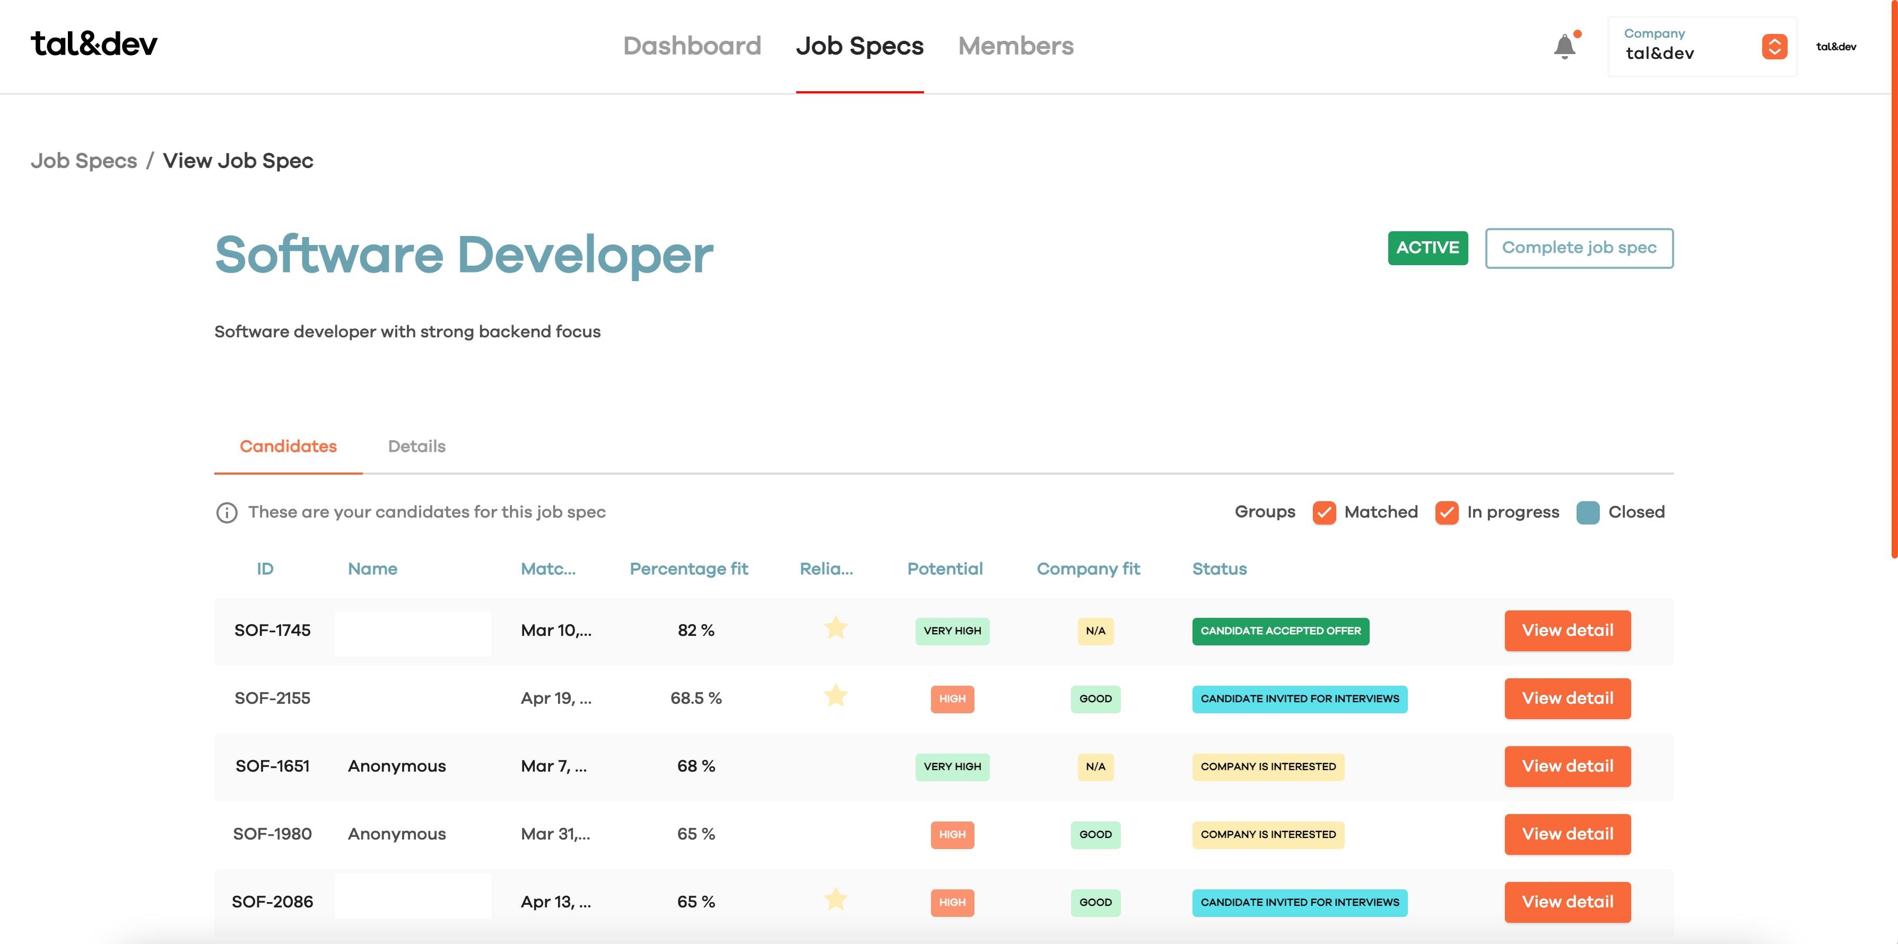Click the Complete job spec button
Image resolution: width=1898 pixels, height=944 pixels.
pyautogui.click(x=1578, y=248)
